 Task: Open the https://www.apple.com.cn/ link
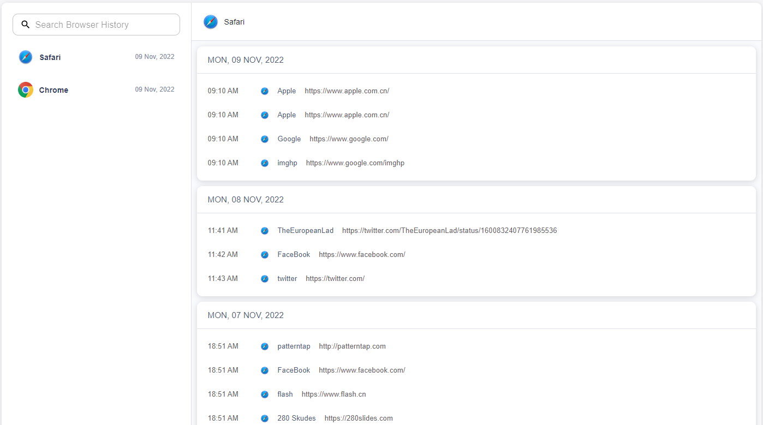[347, 91]
